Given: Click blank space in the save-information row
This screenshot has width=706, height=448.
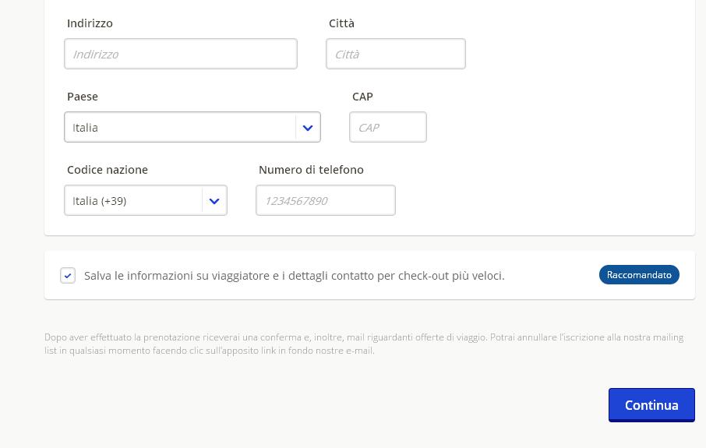Looking at the screenshot, I should coord(550,276).
